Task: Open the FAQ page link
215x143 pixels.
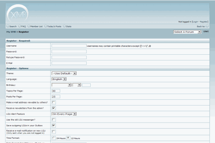Action: (23, 26)
